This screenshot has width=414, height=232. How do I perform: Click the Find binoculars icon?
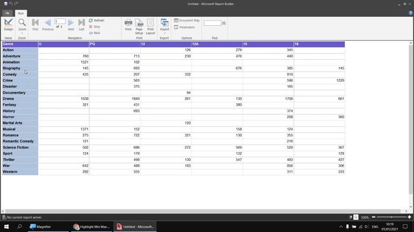tap(224, 23)
